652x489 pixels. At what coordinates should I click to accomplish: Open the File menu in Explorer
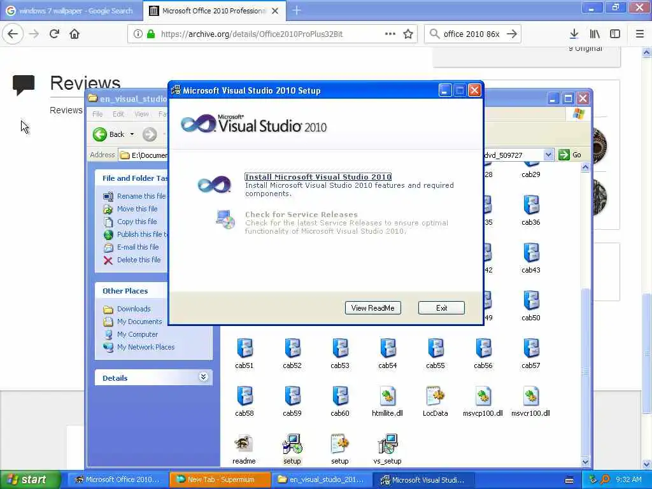pos(97,114)
